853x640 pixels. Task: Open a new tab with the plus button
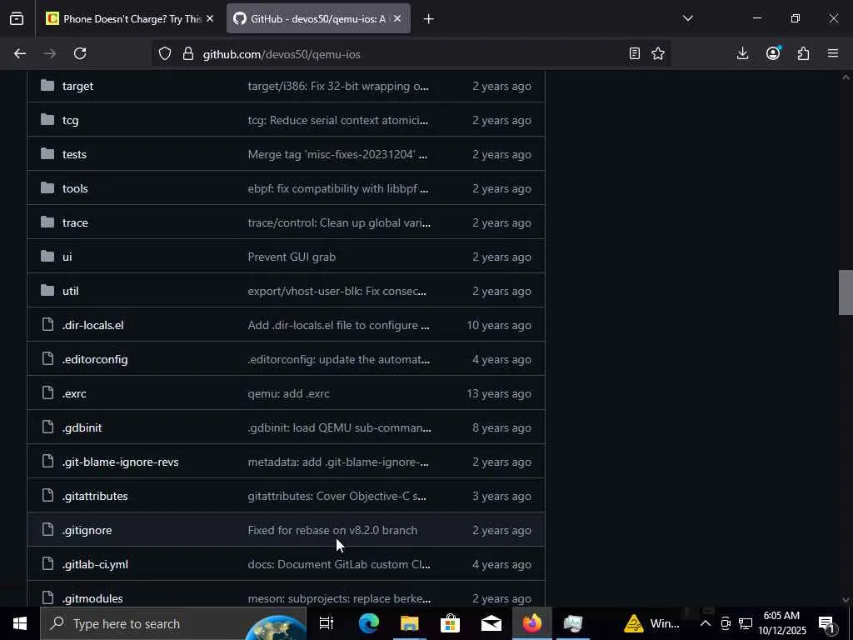(429, 19)
